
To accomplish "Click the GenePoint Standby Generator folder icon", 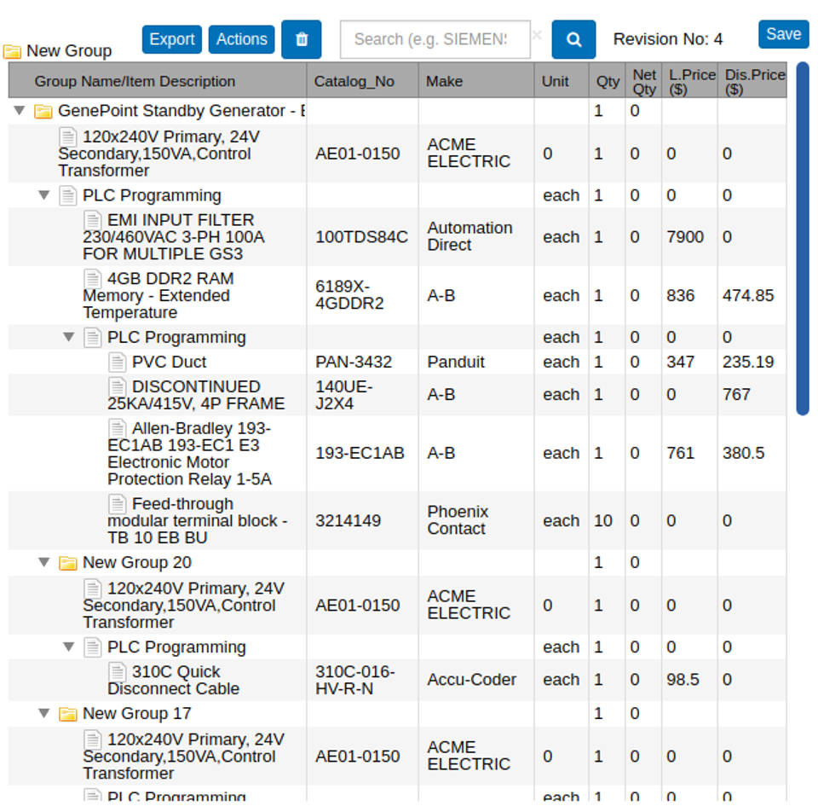I will point(43,112).
